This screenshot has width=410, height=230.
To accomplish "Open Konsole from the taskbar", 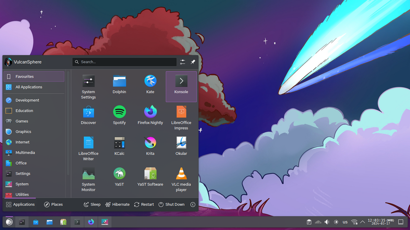I will pos(77,222).
